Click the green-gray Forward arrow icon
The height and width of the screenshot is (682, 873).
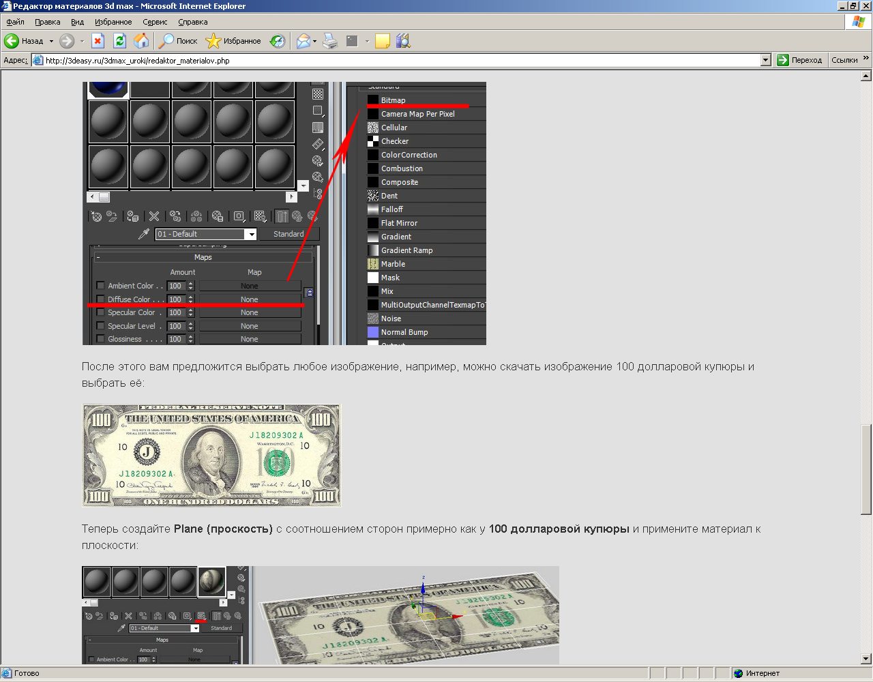67,41
